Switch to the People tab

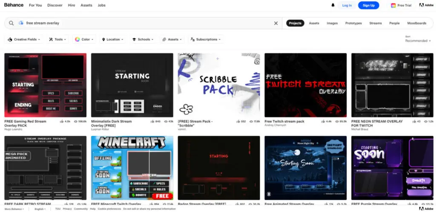pos(394,23)
